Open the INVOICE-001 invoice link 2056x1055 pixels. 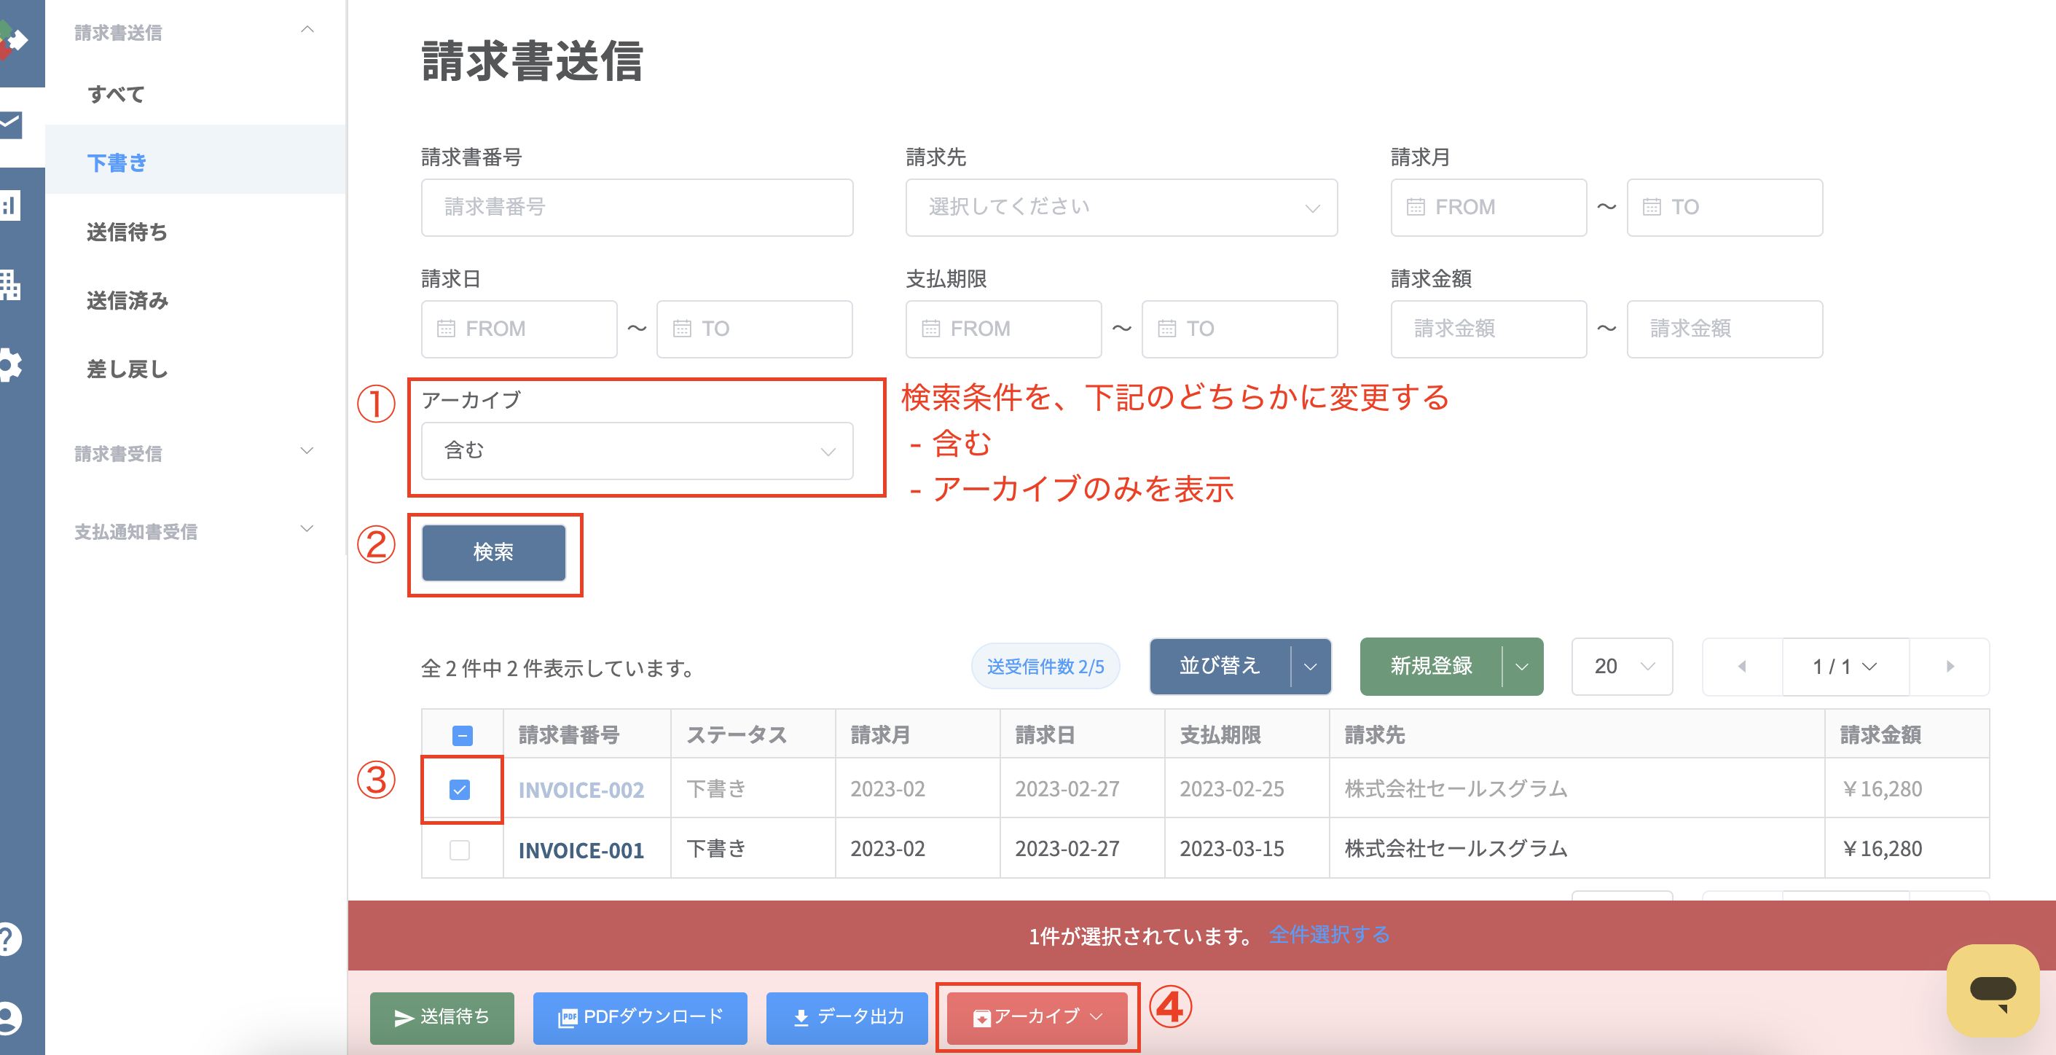[581, 850]
